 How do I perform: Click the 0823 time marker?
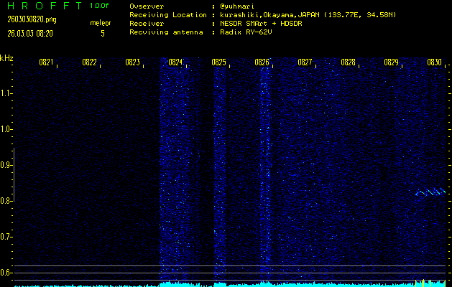[x=133, y=62]
